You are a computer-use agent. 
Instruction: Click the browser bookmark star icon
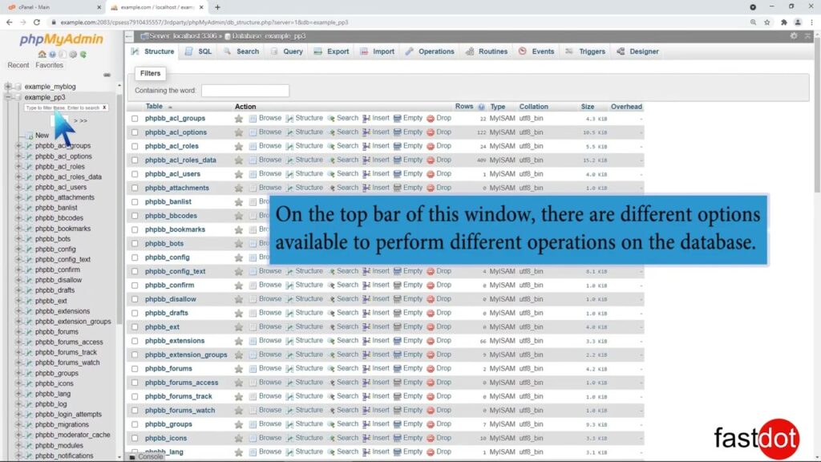pyautogui.click(x=767, y=22)
